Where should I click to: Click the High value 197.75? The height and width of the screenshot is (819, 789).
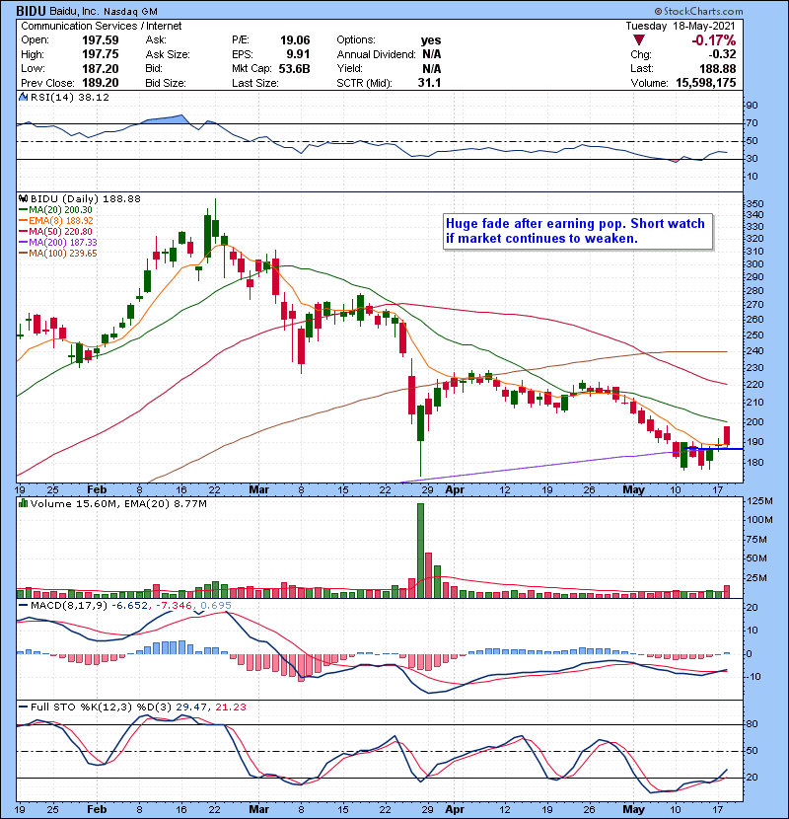point(101,54)
